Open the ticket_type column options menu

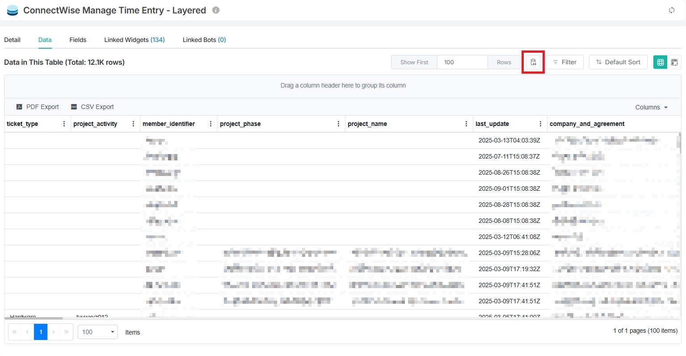pos(64,124)
